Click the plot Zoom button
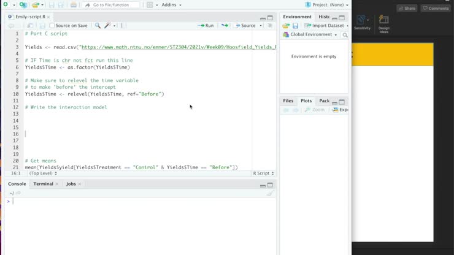 [315, 110]
